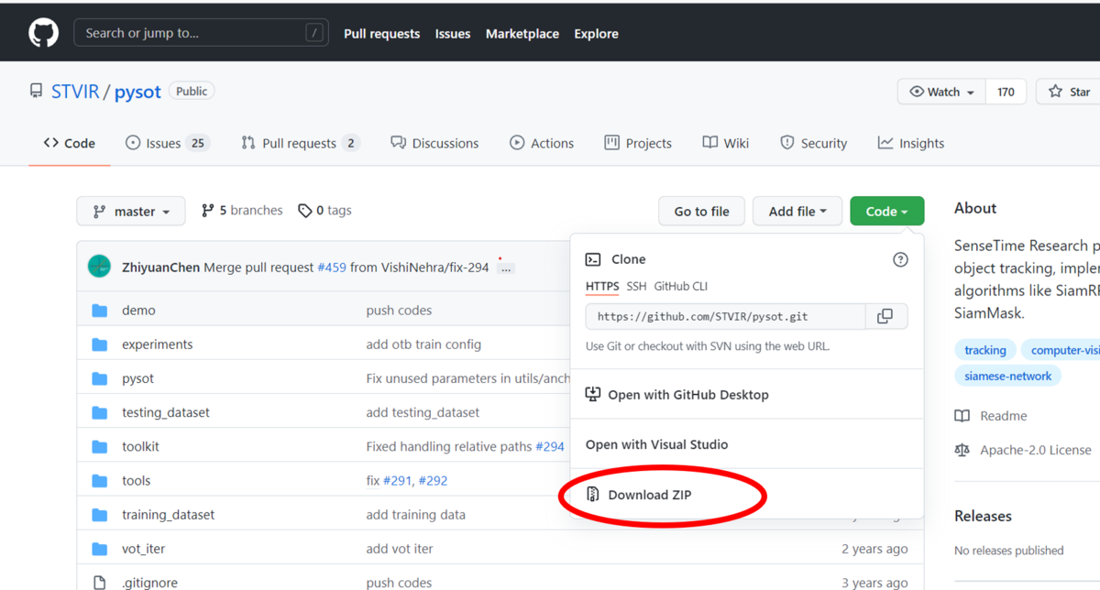Click the branch icon beside 5 branches

point(208,211)
